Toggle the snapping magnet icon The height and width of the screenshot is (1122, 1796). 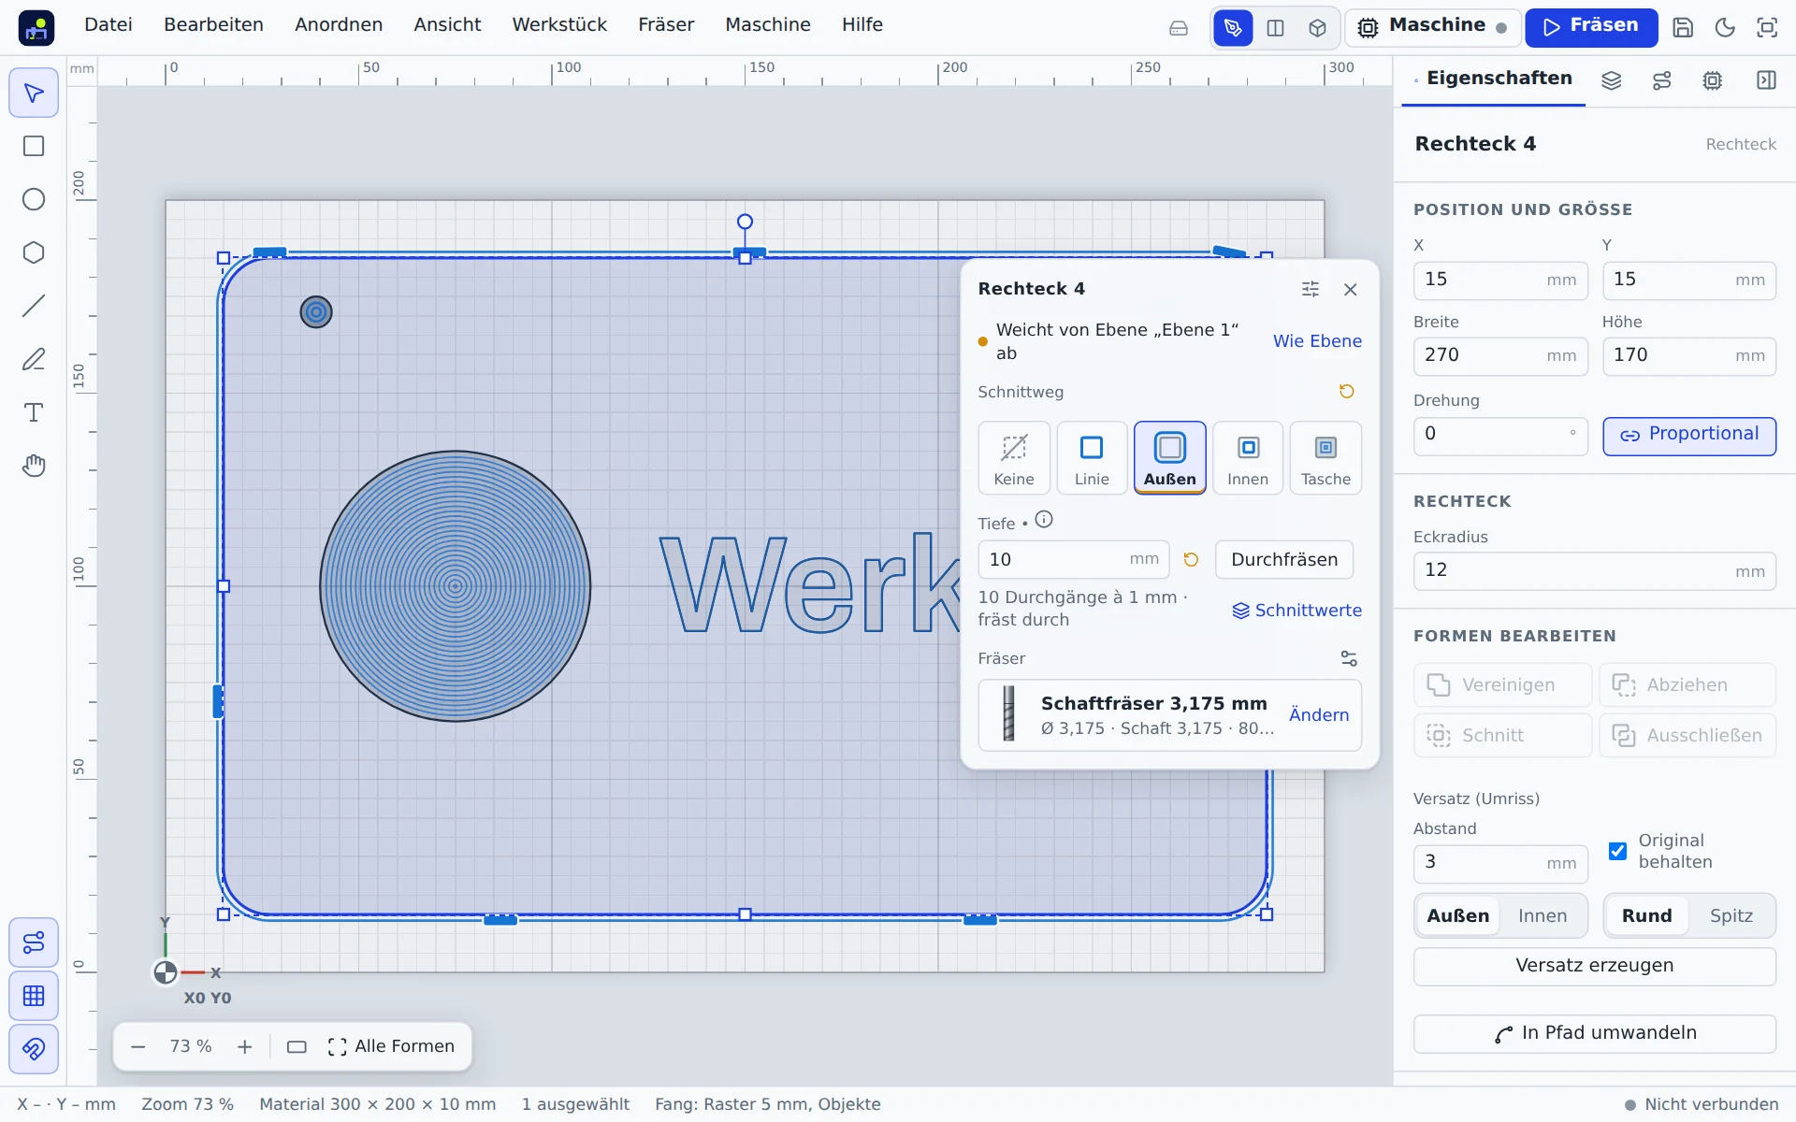[34, 1049]
